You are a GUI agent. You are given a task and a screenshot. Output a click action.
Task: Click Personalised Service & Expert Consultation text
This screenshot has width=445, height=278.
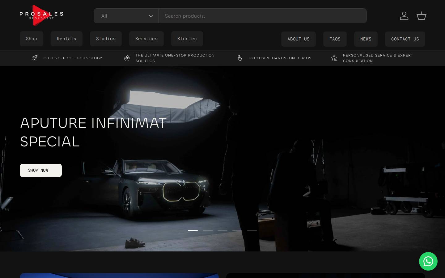click(x=378, y=58)
